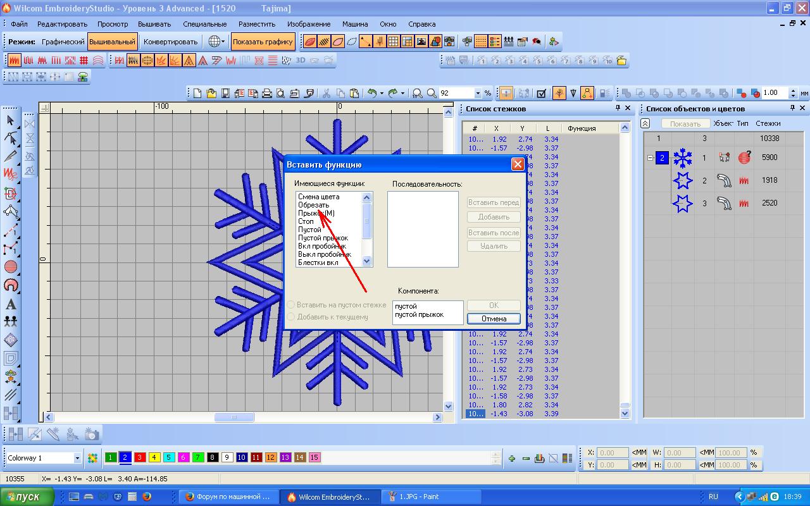
Task: Select 'Блестки вкл' in the functions list
Action: pos(318,262)
